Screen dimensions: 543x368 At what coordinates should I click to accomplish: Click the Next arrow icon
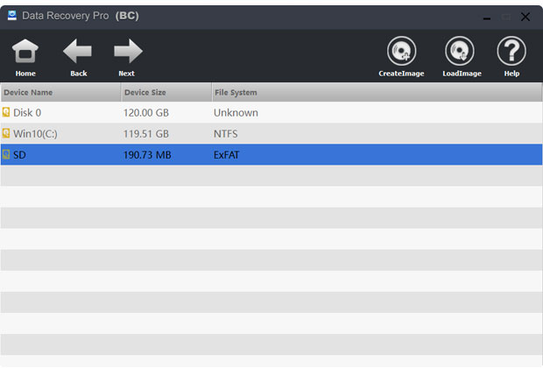point(128,51)
